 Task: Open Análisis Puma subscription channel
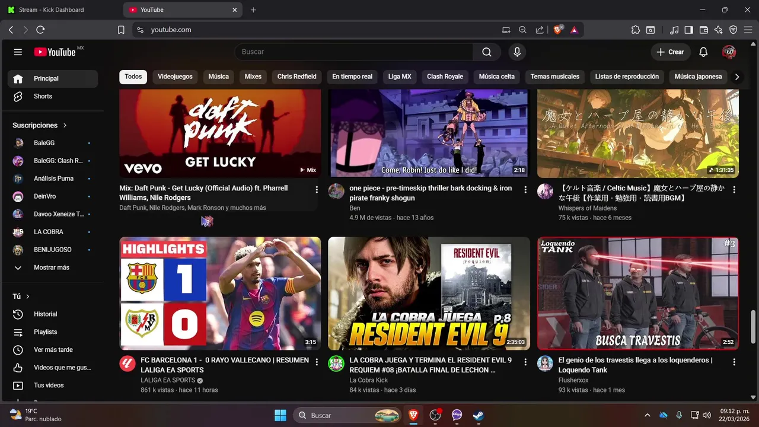[53, 179]
